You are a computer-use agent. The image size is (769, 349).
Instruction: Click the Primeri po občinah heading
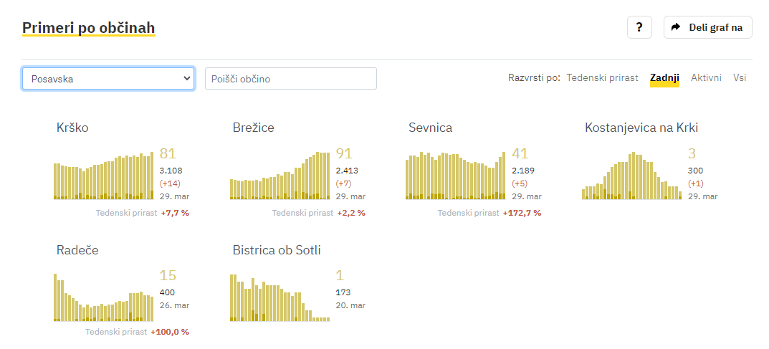(89, 28)
